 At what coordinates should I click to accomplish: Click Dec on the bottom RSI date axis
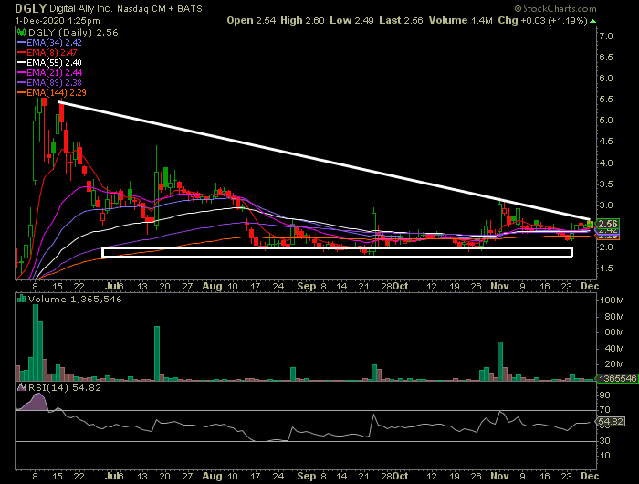[x=590, y=477]
